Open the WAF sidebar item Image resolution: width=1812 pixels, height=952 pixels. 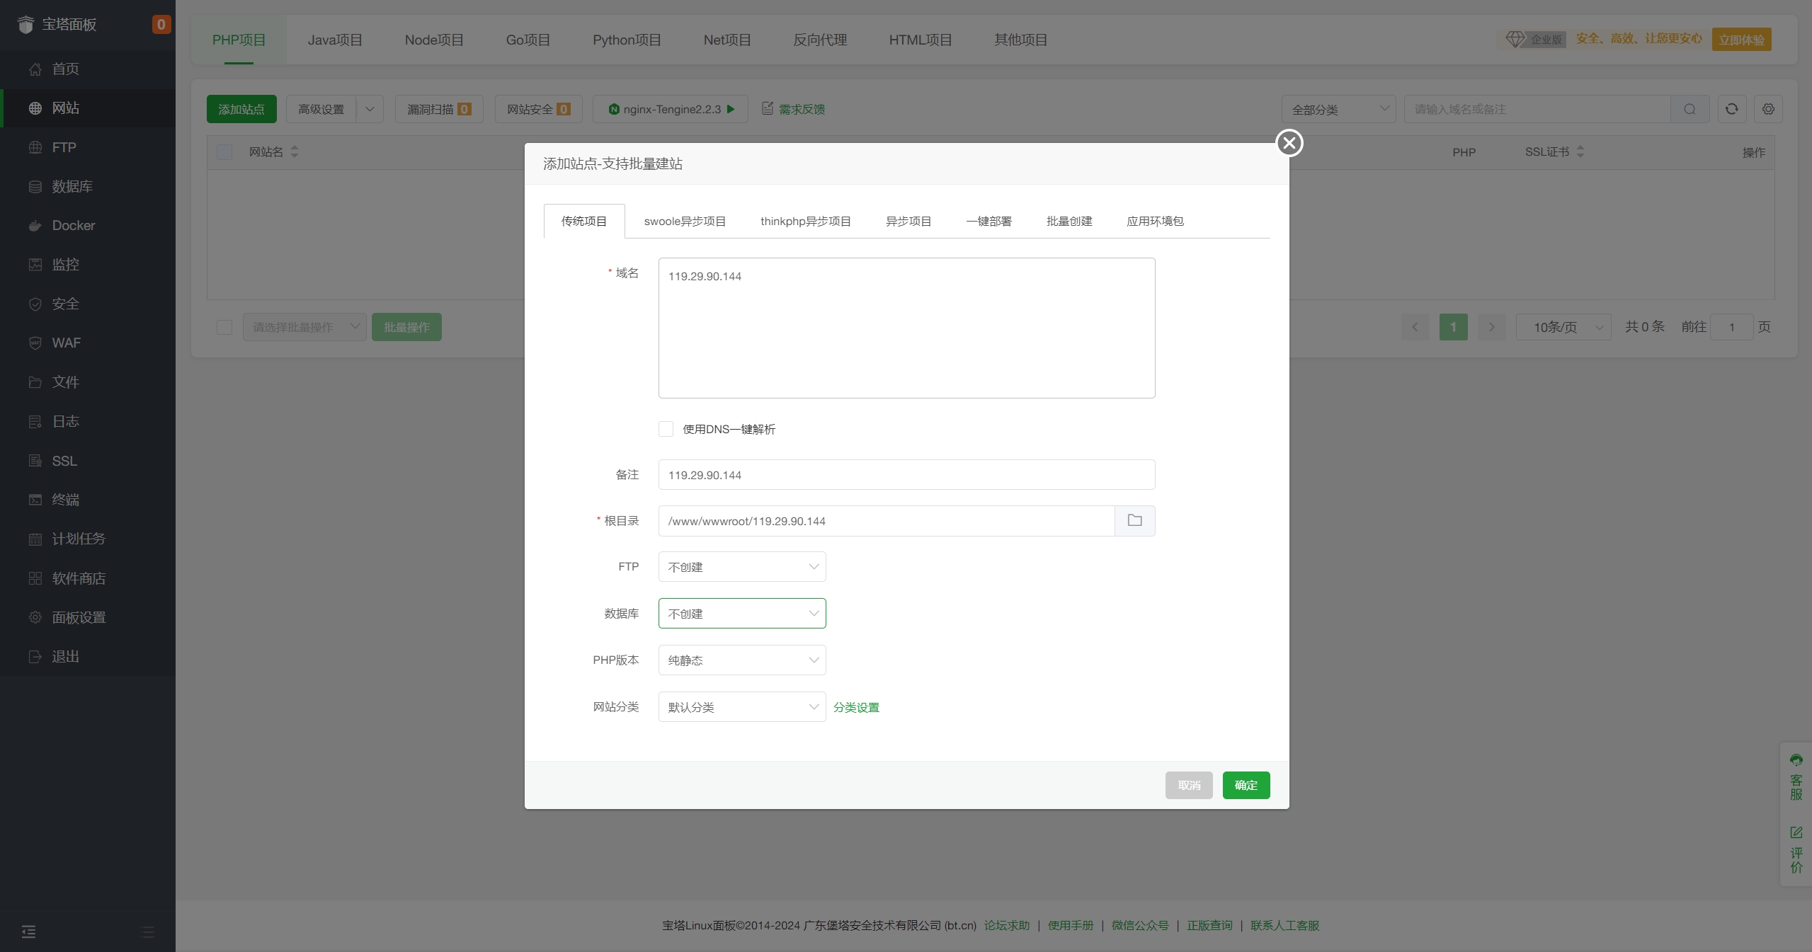(x=66, y=343)
